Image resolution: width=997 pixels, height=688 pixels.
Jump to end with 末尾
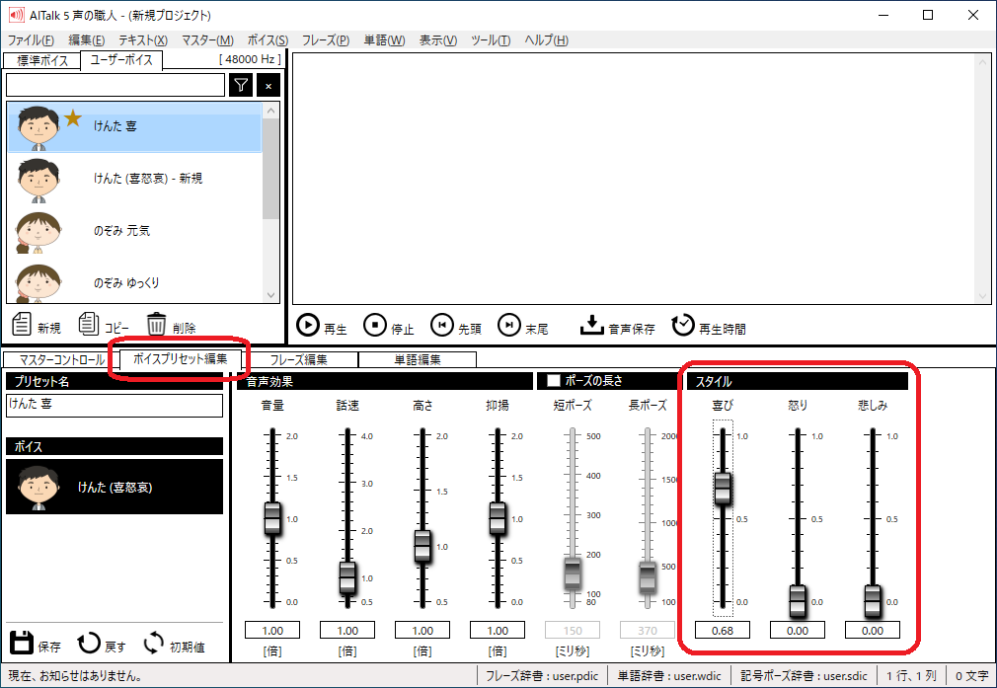pos(522,326)
